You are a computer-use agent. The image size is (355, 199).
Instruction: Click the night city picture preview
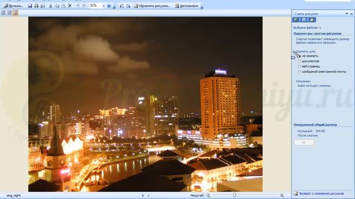tap(145, 104)
